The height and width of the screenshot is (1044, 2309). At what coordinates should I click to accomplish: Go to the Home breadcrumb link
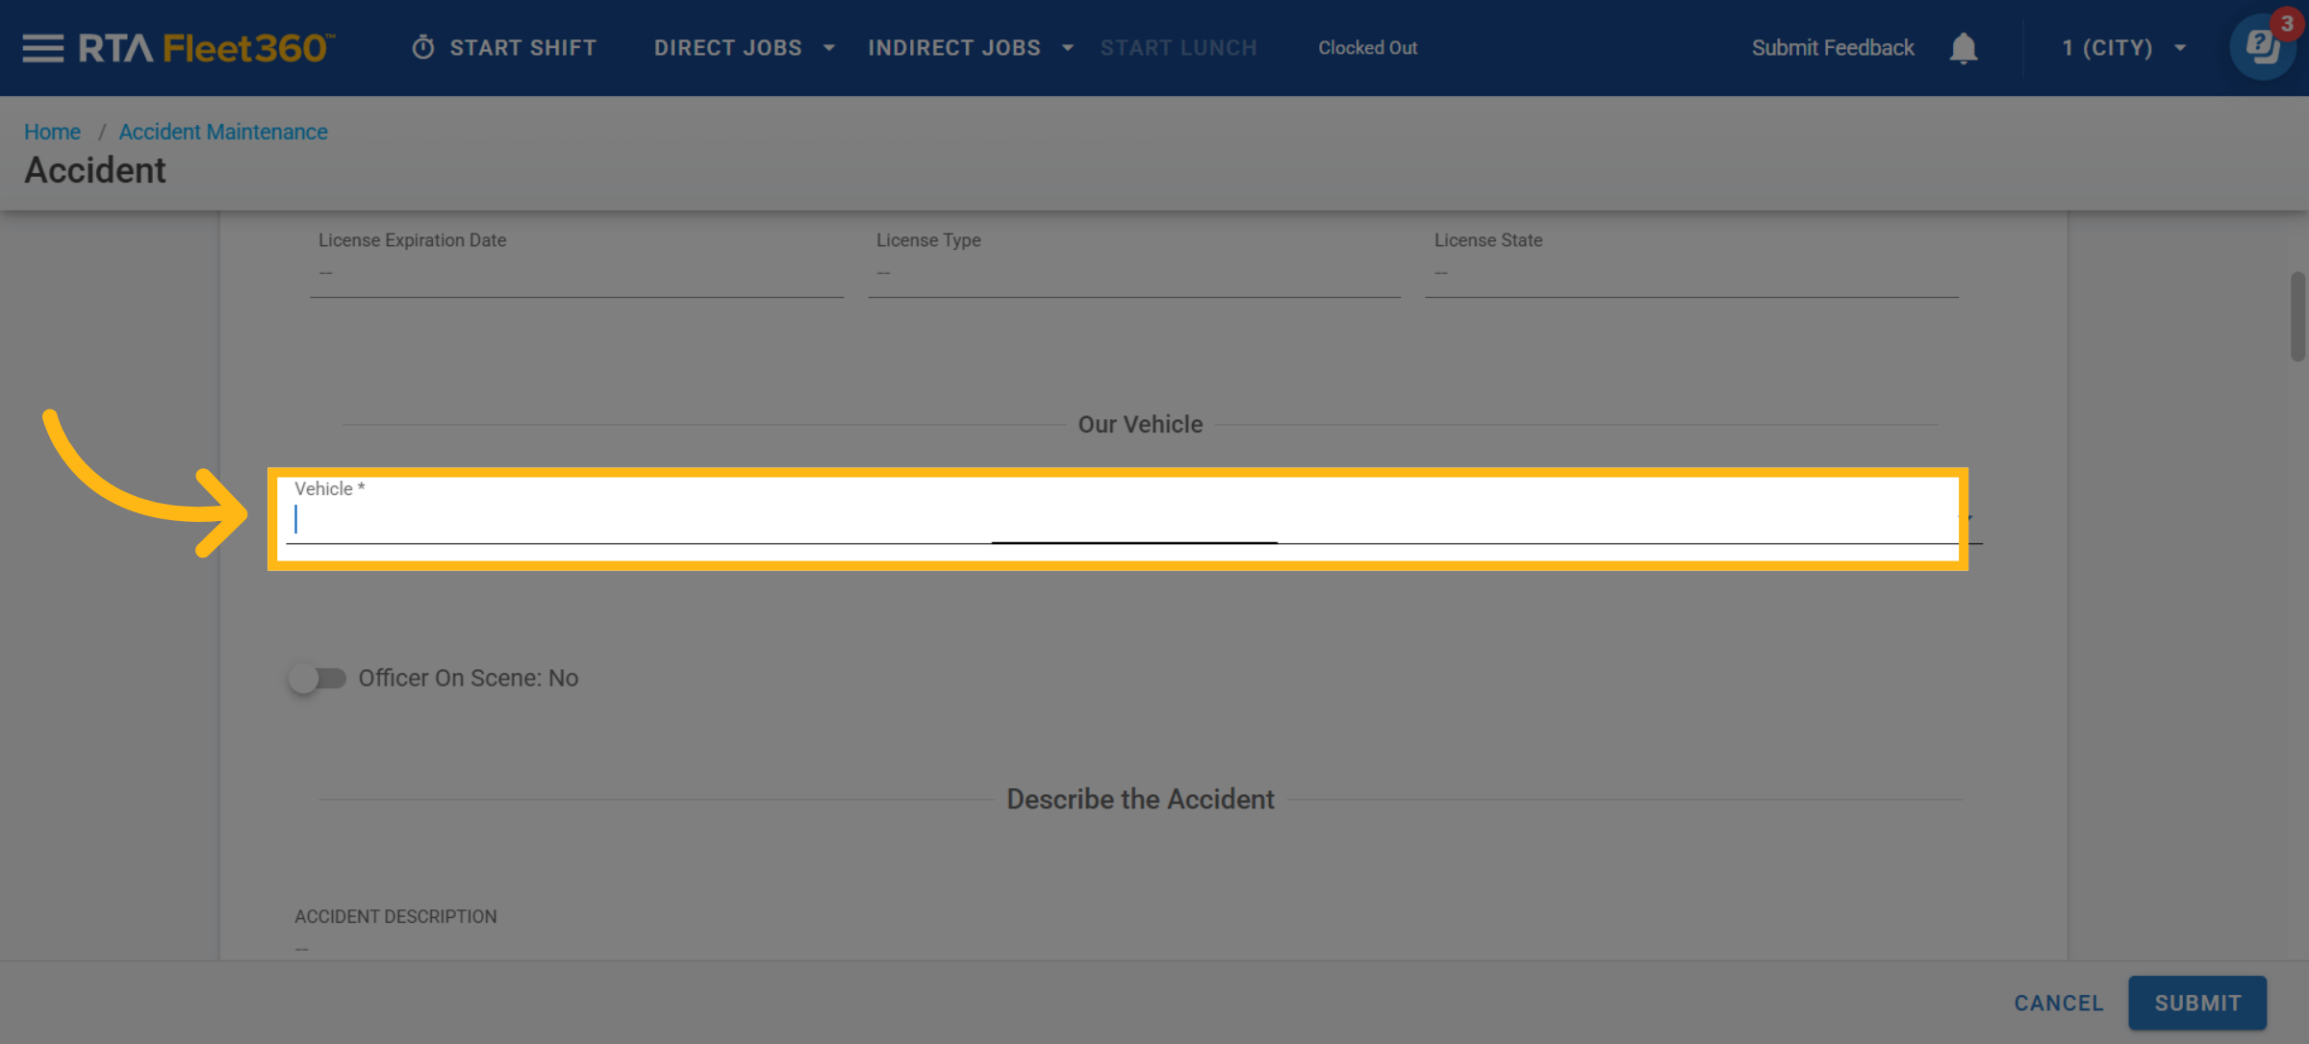tap(52, 132)
